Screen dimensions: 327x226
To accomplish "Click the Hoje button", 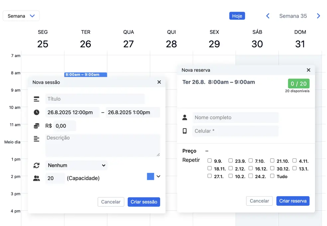I will coord(237,16).
